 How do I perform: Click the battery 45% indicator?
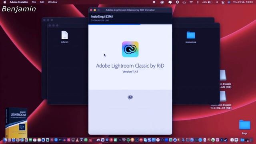point(207,2)
